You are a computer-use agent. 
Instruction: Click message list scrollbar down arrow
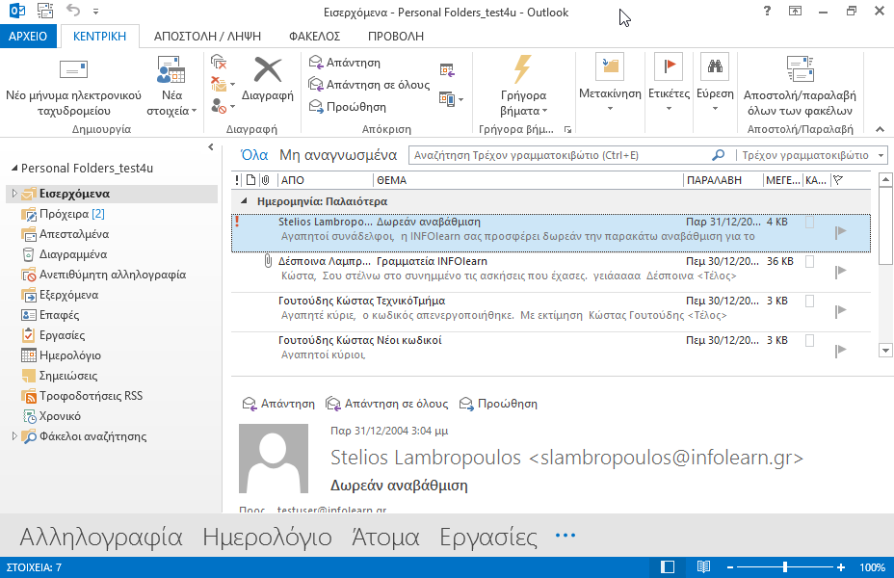tap(885, 351)
